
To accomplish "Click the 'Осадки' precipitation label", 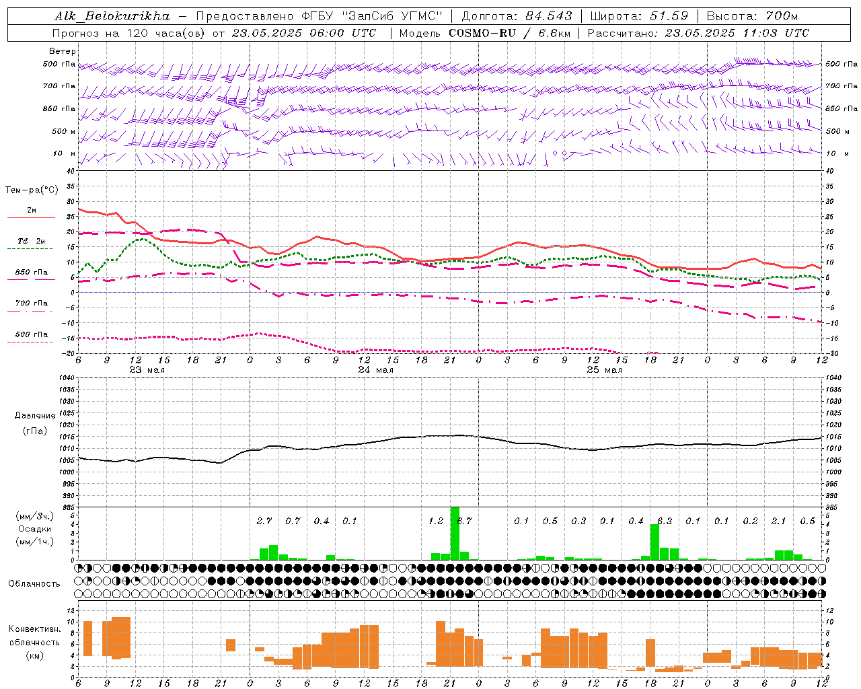I will coord(35,529).
